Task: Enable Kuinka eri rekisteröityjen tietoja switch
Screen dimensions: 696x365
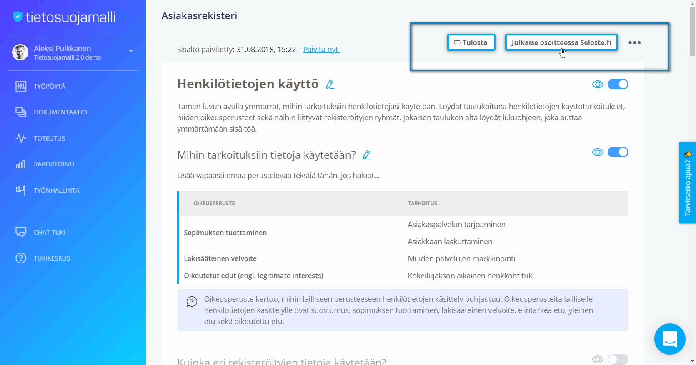Action: click(618, 359)
